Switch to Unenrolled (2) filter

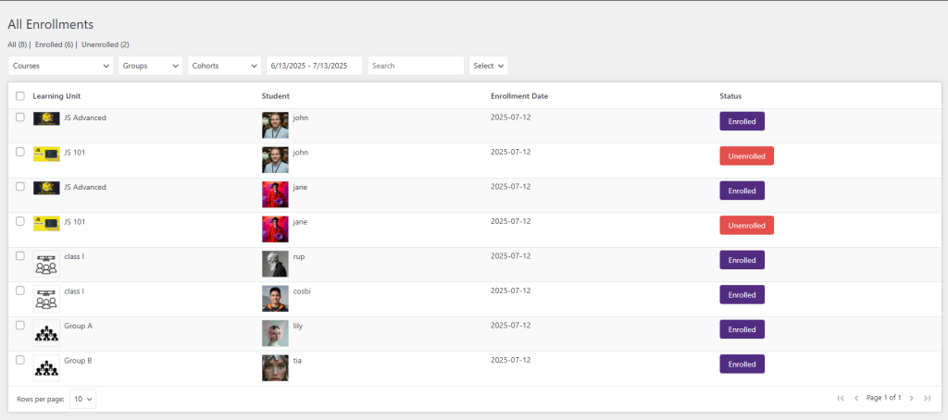[105, 44]
